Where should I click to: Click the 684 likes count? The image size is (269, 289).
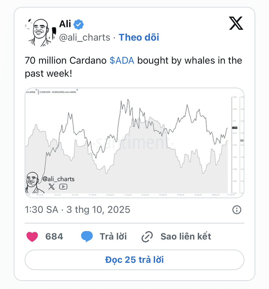pyautogui.click(x=54, y=237)
